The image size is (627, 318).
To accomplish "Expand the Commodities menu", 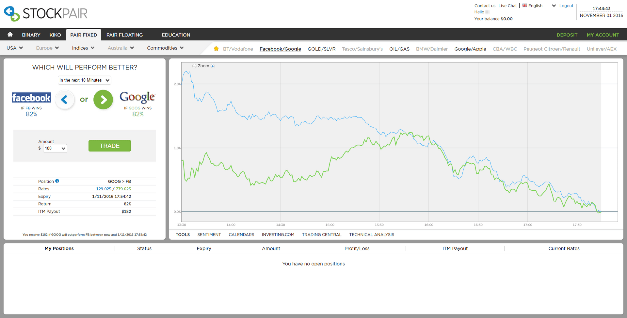I will pyautogui.click(x=165, y=48).
